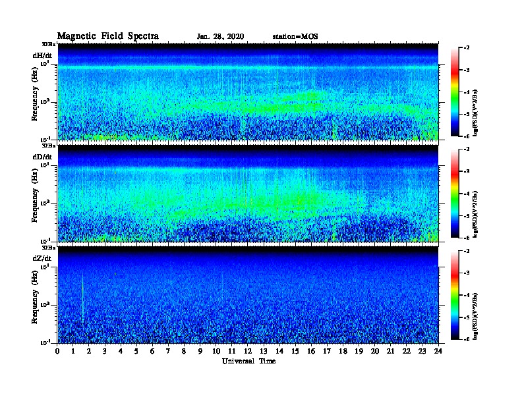This screenshot has width=522, height=403.
Task: Click hour tick '6' on time axis
Action: point(152,352)
